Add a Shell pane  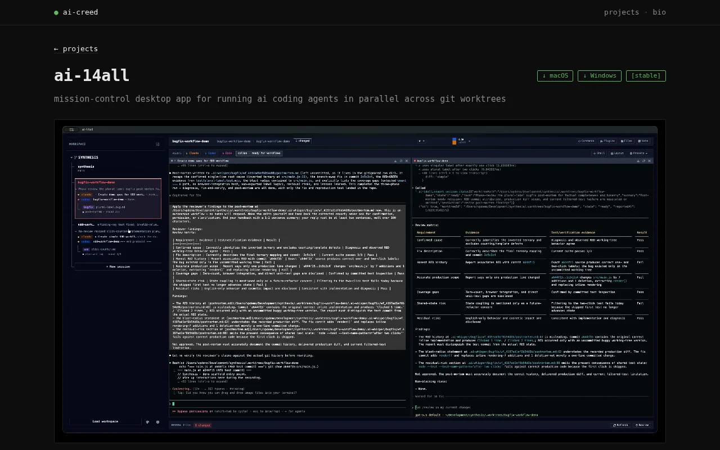[600, 153]
